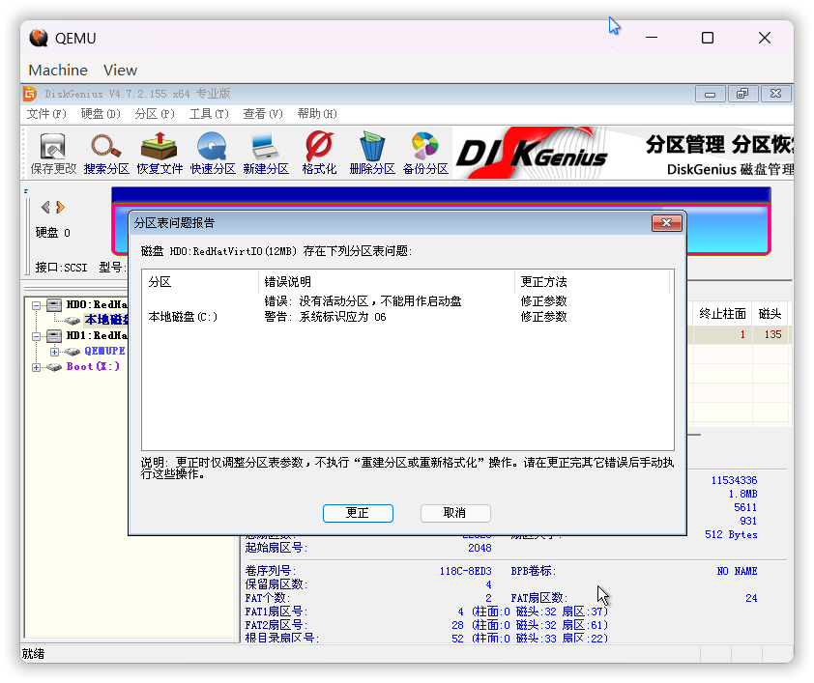Expand the Boot (X:) tree node

tap(36, 367)
